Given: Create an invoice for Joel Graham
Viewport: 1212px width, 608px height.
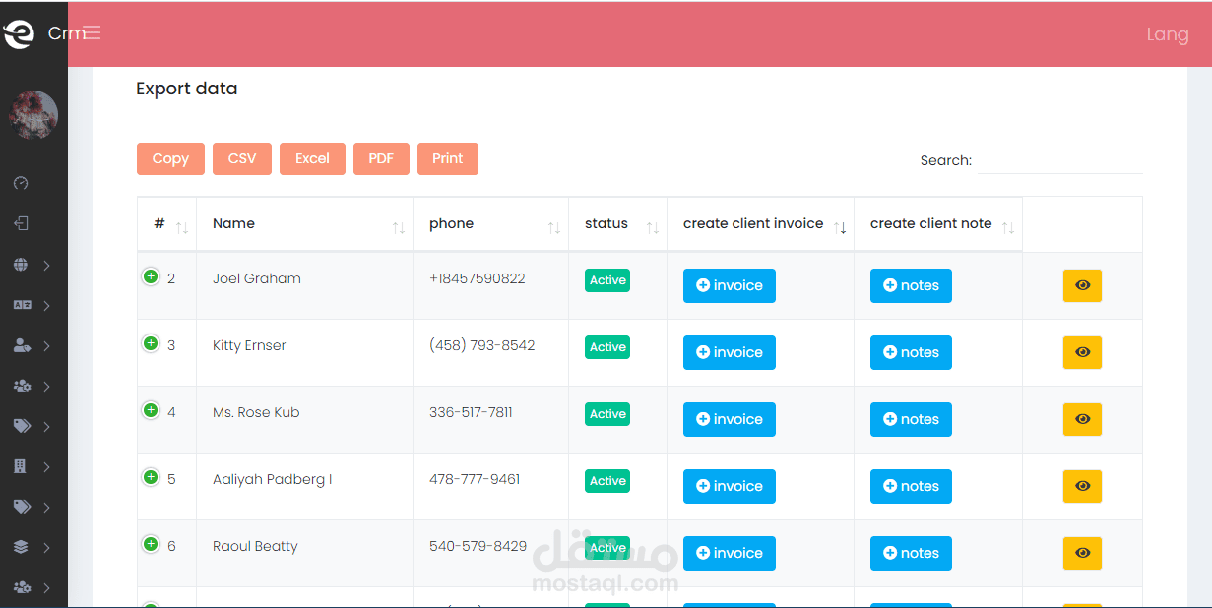Looking at the screenshot, I should pos(730,285).
